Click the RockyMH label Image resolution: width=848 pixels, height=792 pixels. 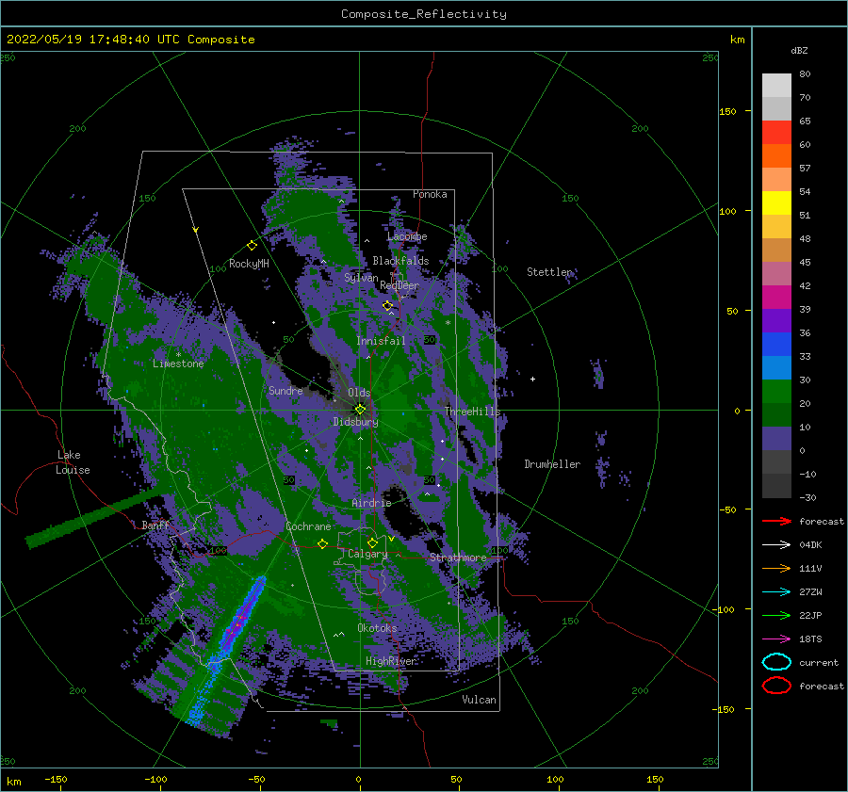249,264
